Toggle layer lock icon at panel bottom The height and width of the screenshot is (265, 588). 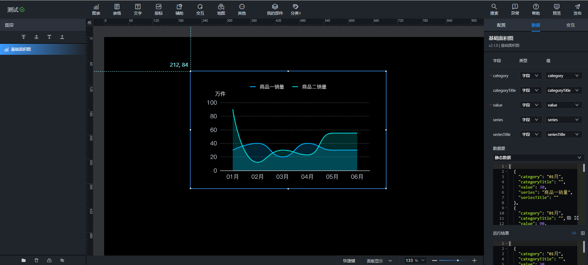coord(49,260)
